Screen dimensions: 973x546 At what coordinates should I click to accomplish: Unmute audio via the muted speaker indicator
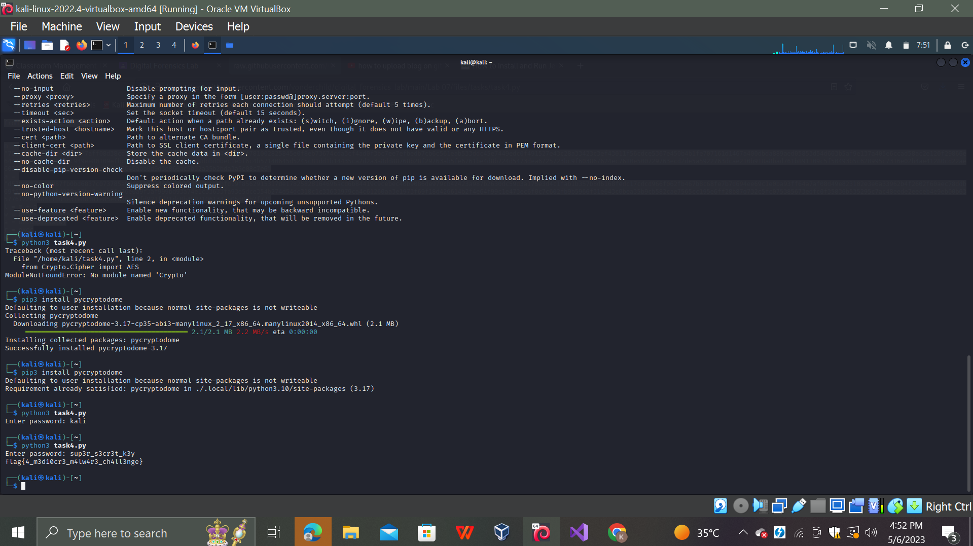click(x=872, y=45)
